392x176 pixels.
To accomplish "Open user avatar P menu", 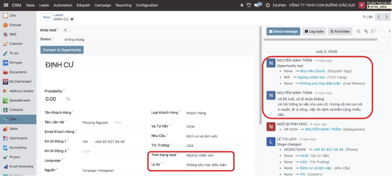I will click(361, 5).
